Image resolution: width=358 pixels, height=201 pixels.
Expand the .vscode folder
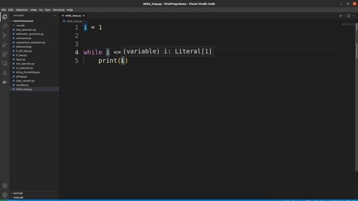[20, 25]
